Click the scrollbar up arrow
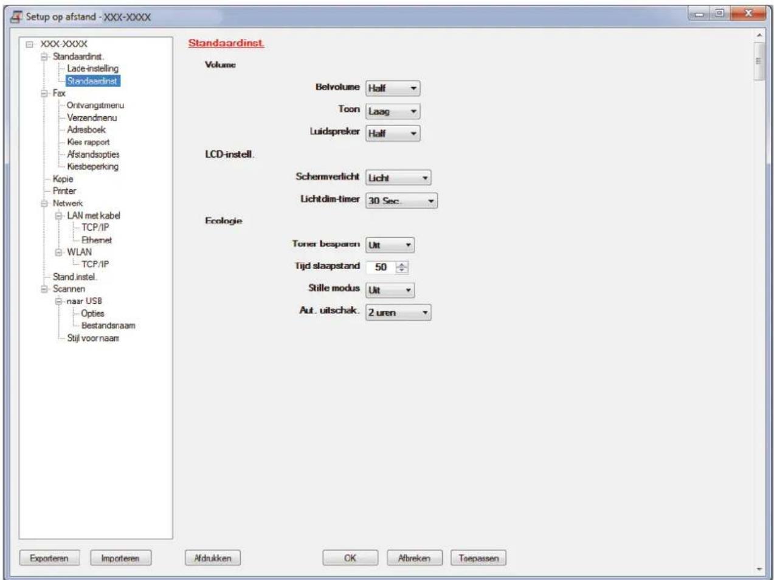The height and width of the screenshot is (580, 774). (x=758, y=36)
